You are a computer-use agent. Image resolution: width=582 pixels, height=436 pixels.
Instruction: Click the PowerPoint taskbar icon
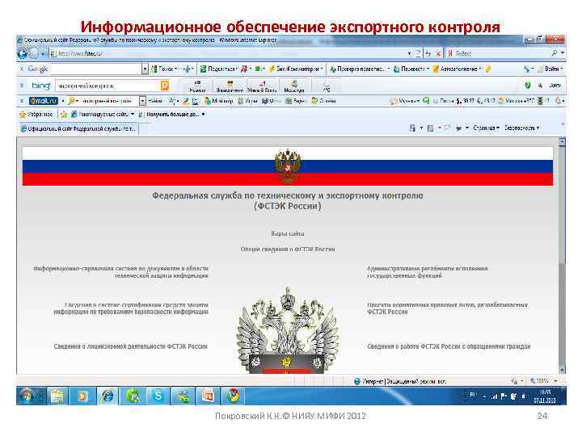coord(208,396)
